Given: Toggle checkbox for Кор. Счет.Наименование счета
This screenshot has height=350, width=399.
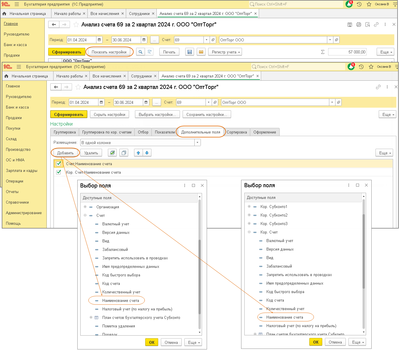Looking at the screenshot, I should click(59, 172).
